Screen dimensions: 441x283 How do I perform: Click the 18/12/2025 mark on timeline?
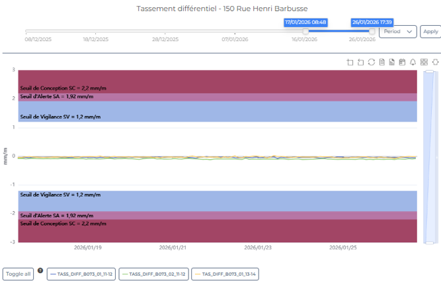click(x=96, y=39)
